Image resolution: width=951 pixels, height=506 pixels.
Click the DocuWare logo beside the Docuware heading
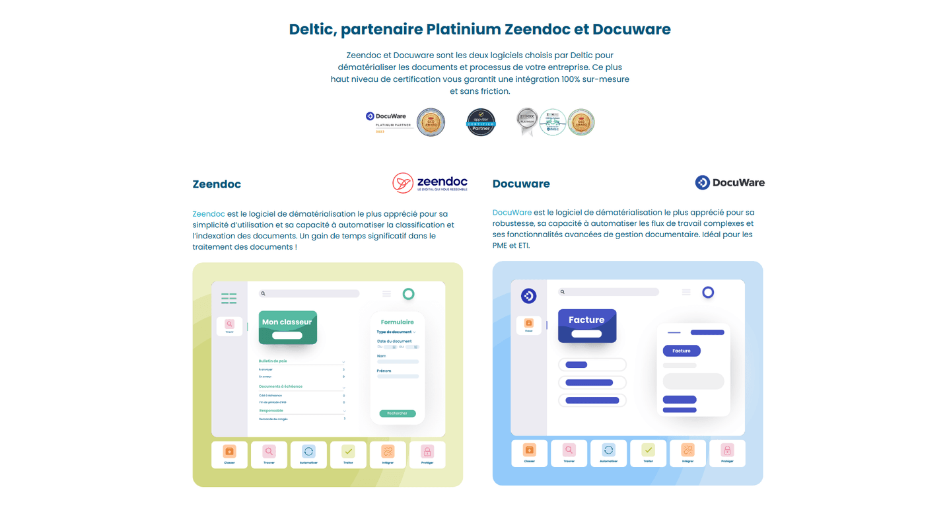pos(730,182)
